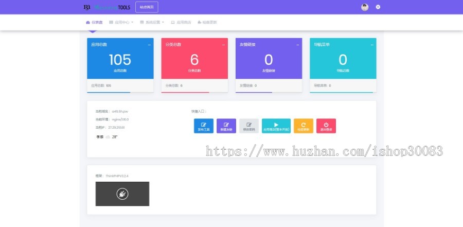This screenshot has height=227, width=463.
Task: Click the site logo next to TOOLS
Action: tap(87, 7)
